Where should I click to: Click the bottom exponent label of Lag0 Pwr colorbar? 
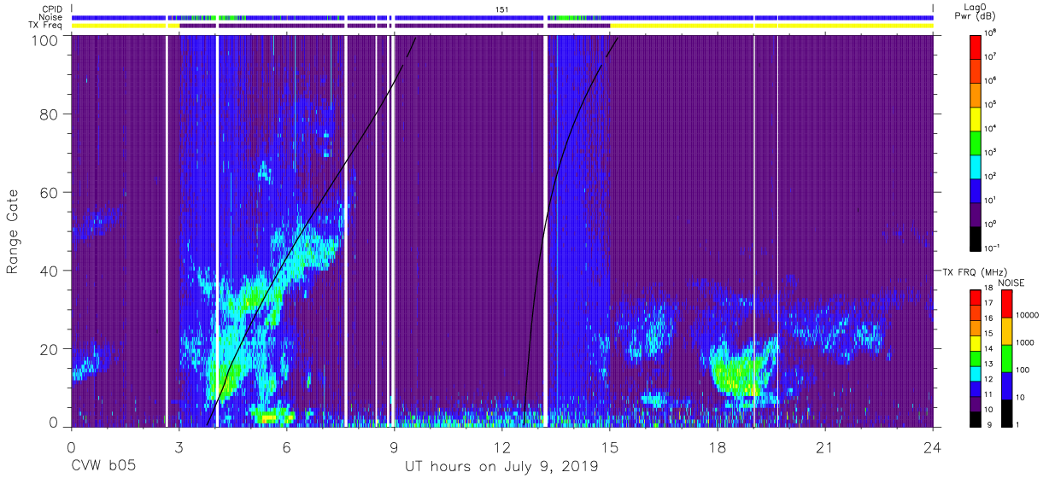[x=993, y=248]
